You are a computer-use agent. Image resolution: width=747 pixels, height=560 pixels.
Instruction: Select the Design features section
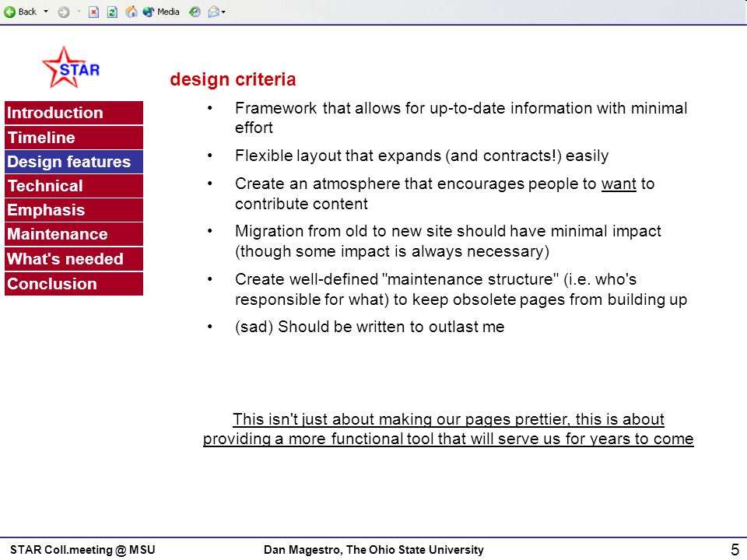(x=74, y=162)
